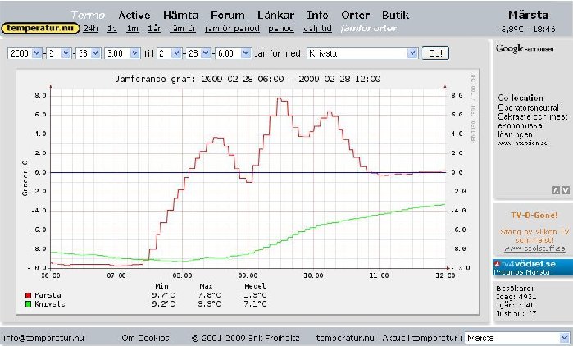
Task: Open the start year dropdown showing 2009
Action: (25, 52)
